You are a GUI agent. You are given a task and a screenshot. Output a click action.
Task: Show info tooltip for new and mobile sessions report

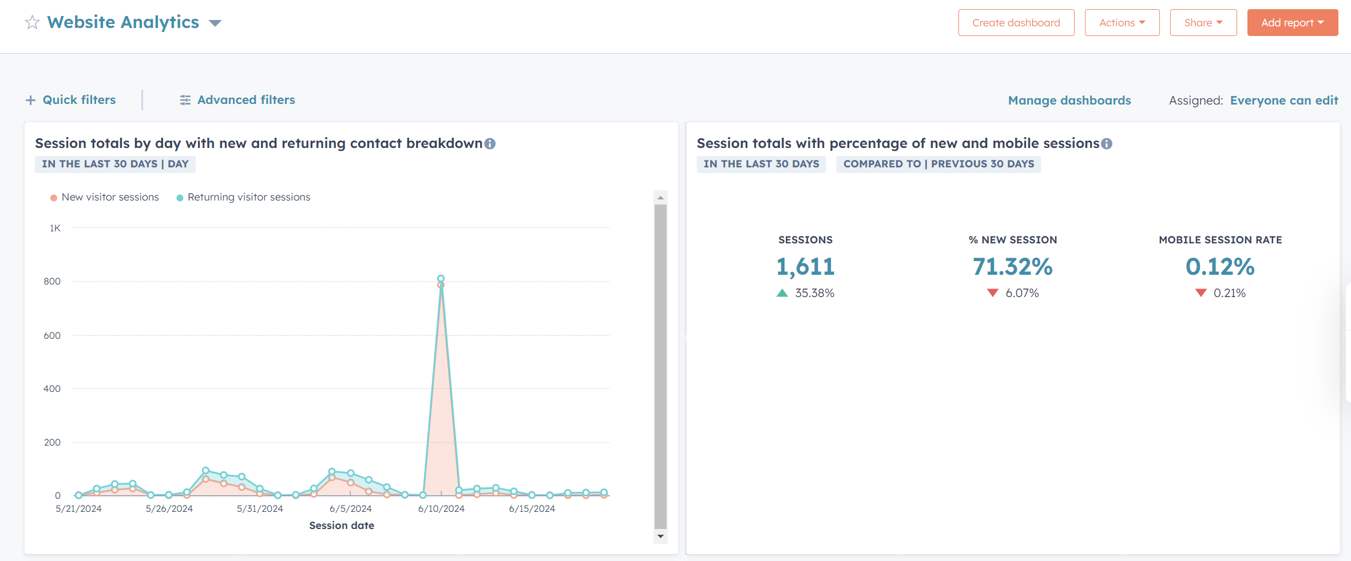click(1107, 143)
